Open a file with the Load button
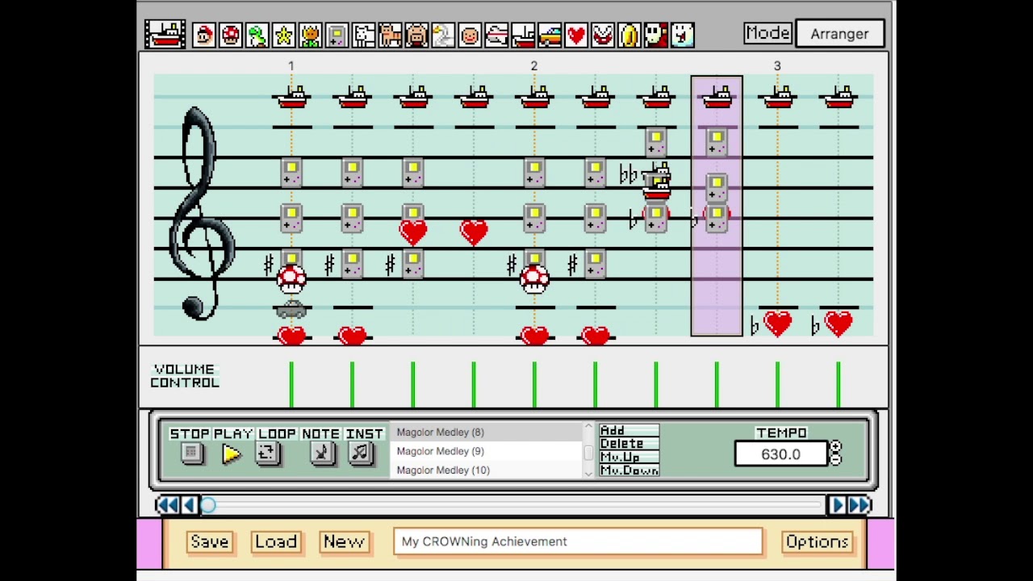Image resolution: width=1033 pixels, height=581 pixels. (276, 541)
